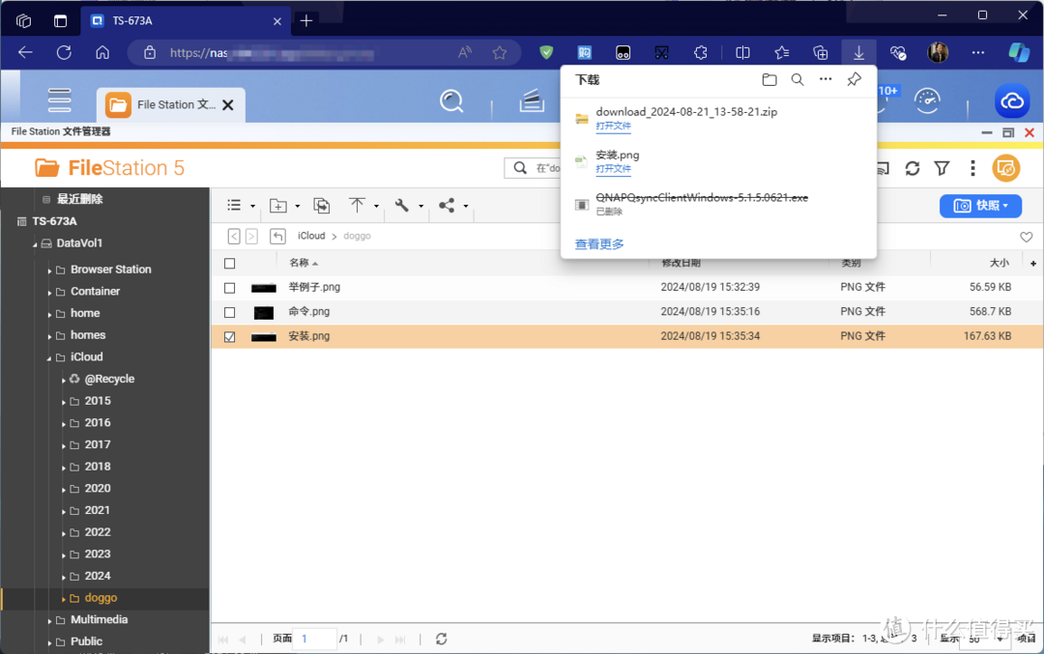The image size is (1044, 654).
Task: Open the QNAP main hamburger menu
Action: 60,100
